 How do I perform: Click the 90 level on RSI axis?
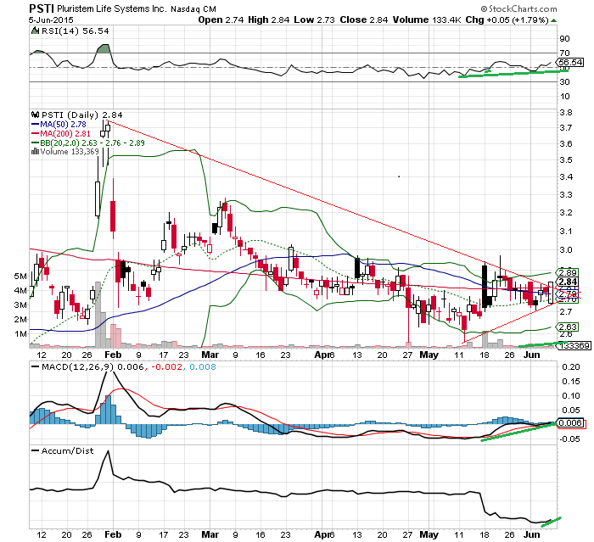[x=565, y=39]
